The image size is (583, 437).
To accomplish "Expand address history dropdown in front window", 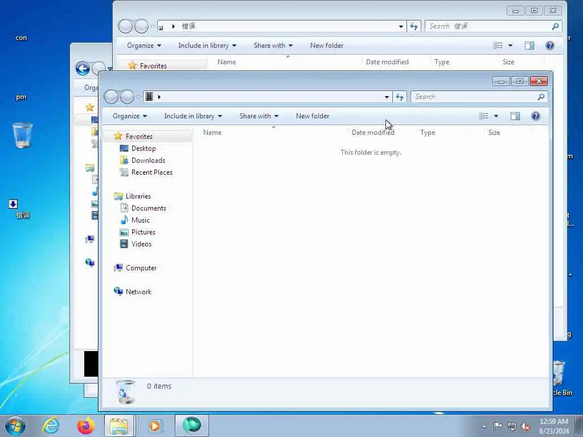I will click(x=387, y=97).
